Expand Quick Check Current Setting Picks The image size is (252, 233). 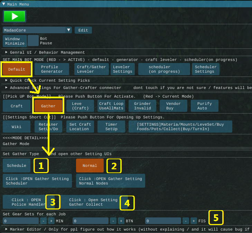point(7,80)
